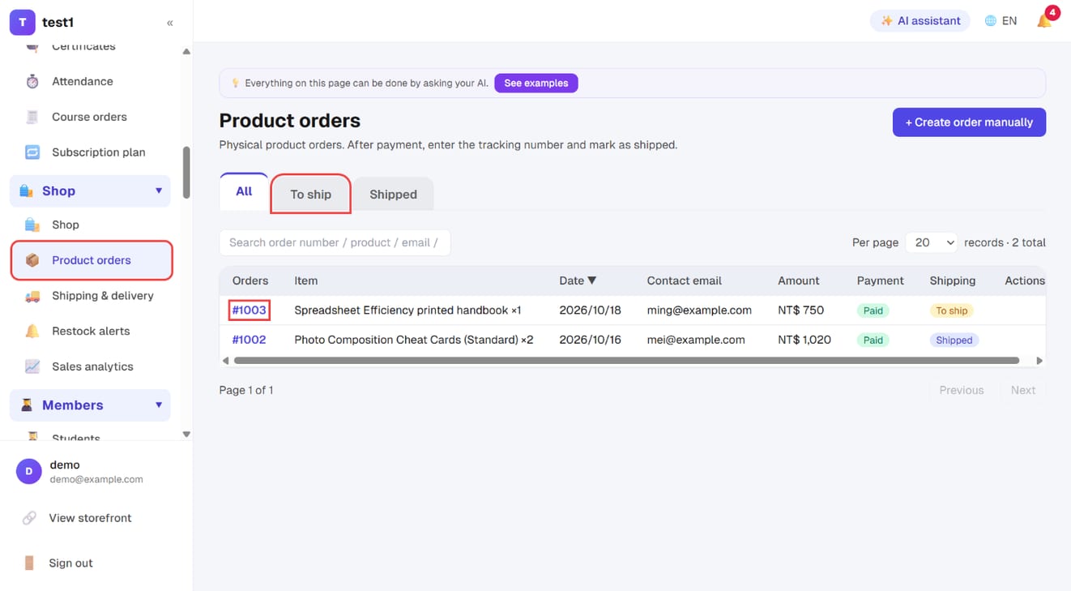Click Create order manually button
This screenshot has height=591, width=1071.
[969, 122]
